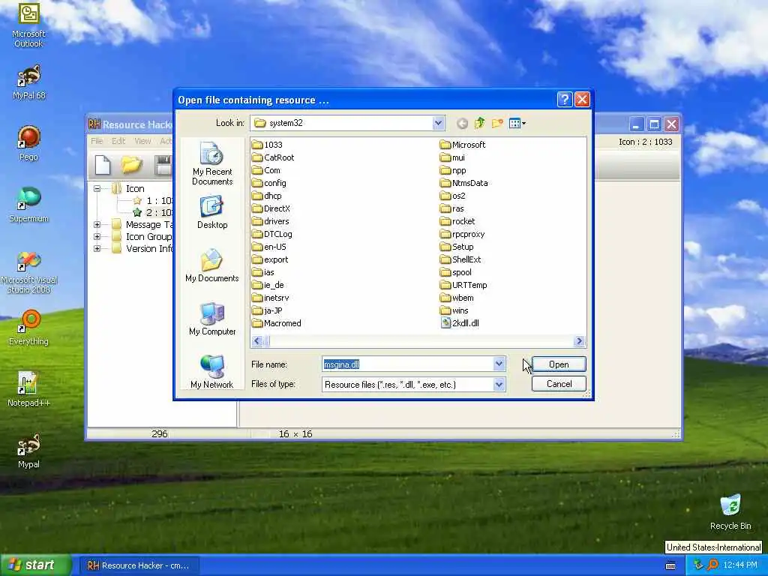Go to My Network places
The image size is (768, 576).
point(212,371)
